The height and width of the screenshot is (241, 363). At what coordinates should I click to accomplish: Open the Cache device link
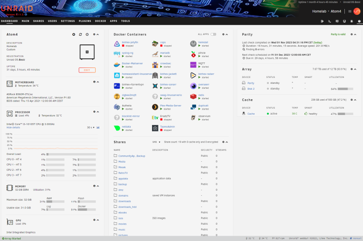coord(251,114)
